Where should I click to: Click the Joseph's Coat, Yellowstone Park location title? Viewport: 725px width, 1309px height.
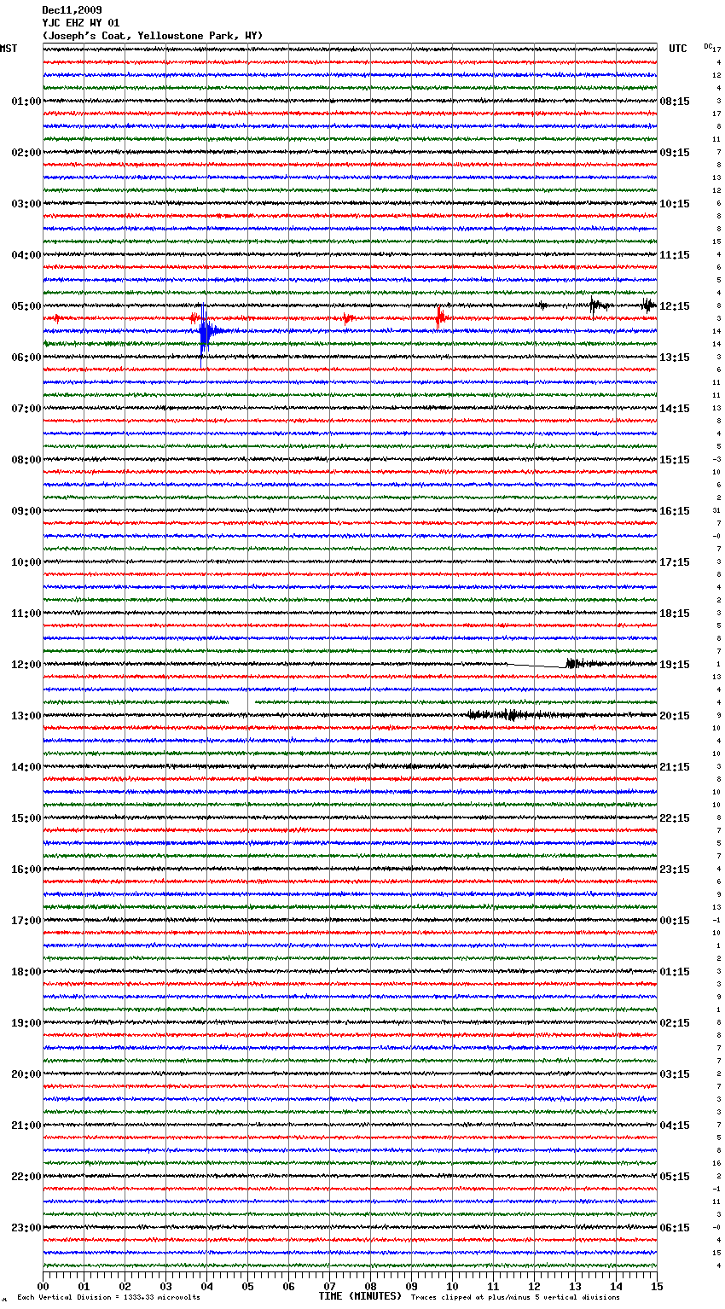click(x=153, y=36)
